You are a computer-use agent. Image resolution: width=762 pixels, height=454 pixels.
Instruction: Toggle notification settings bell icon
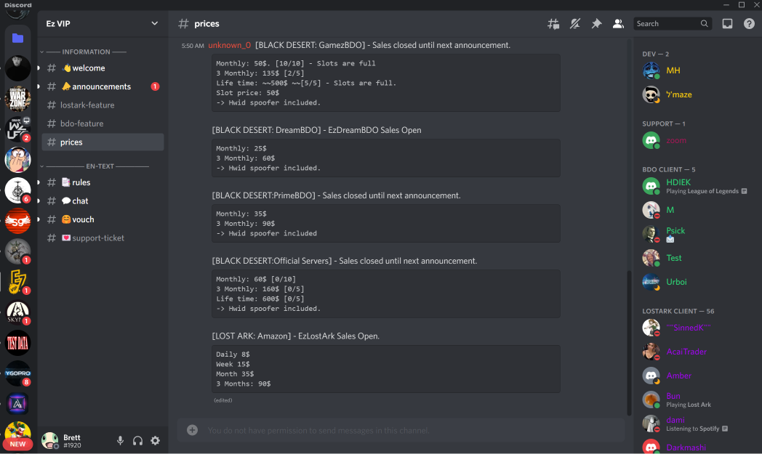coord(575,24)
